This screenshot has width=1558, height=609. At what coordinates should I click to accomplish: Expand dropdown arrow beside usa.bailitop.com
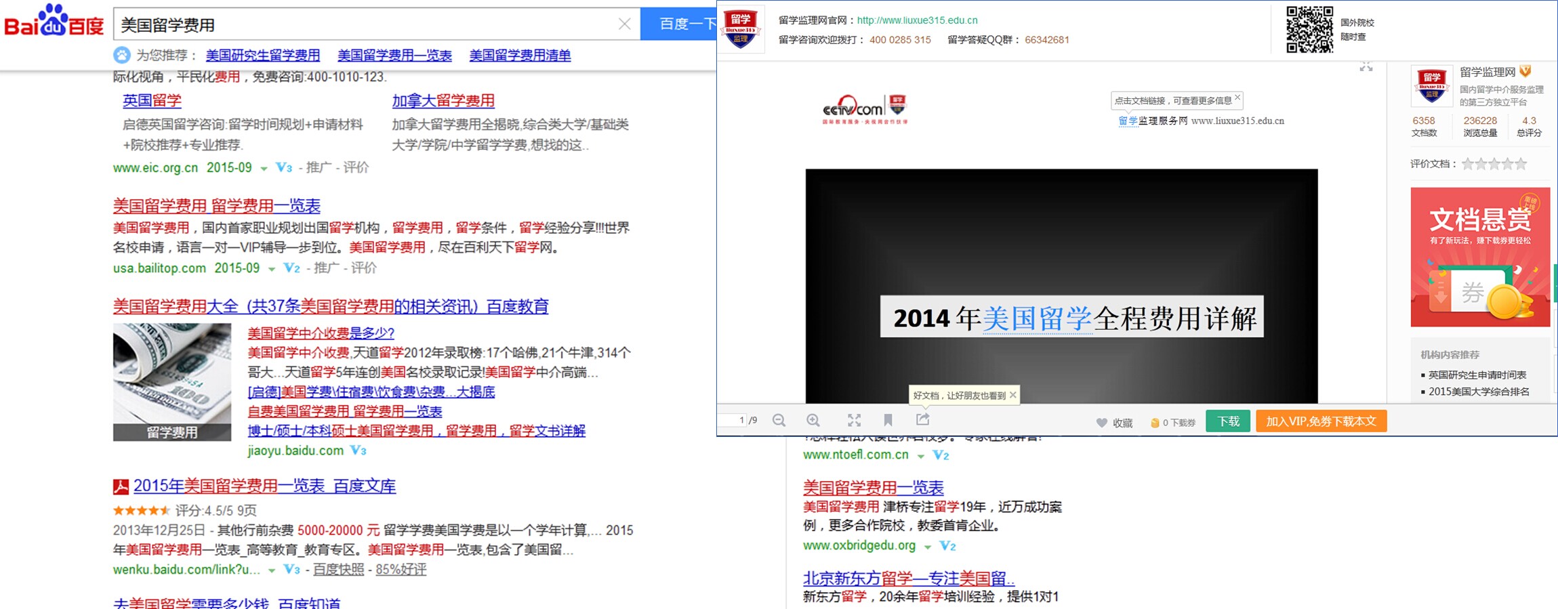tap(271, 270)
